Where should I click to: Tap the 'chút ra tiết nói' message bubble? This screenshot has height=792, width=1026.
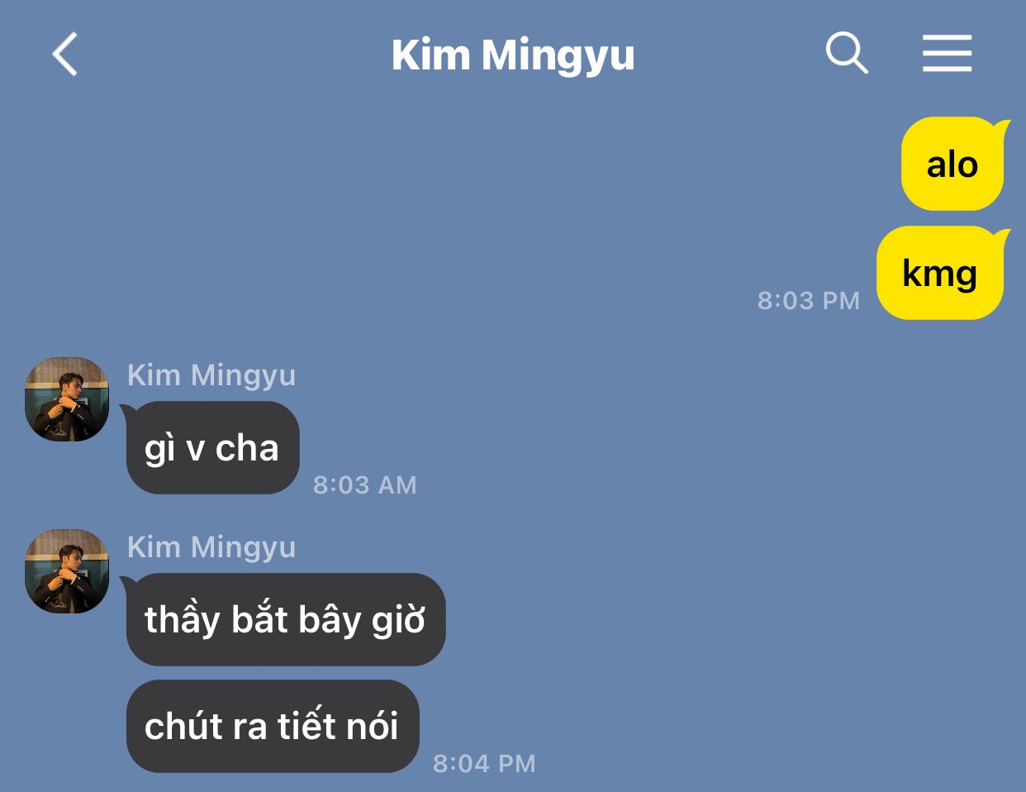273,726
